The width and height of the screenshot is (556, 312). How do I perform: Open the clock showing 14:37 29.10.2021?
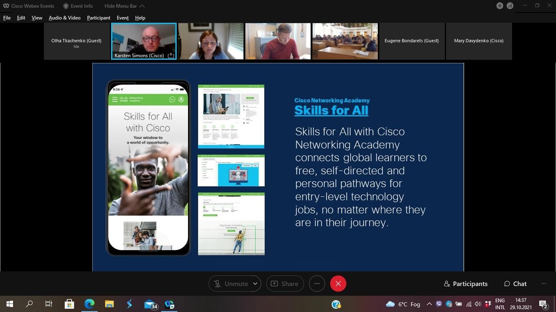coord(521,304)
